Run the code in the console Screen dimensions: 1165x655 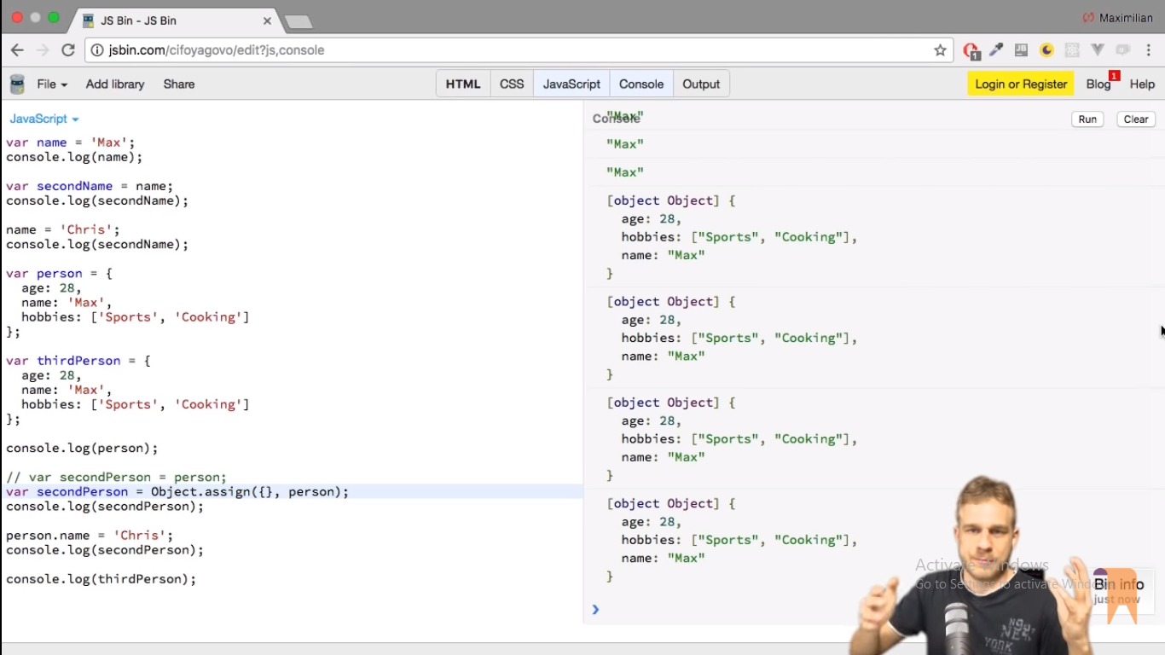(x=1087, y=119)
